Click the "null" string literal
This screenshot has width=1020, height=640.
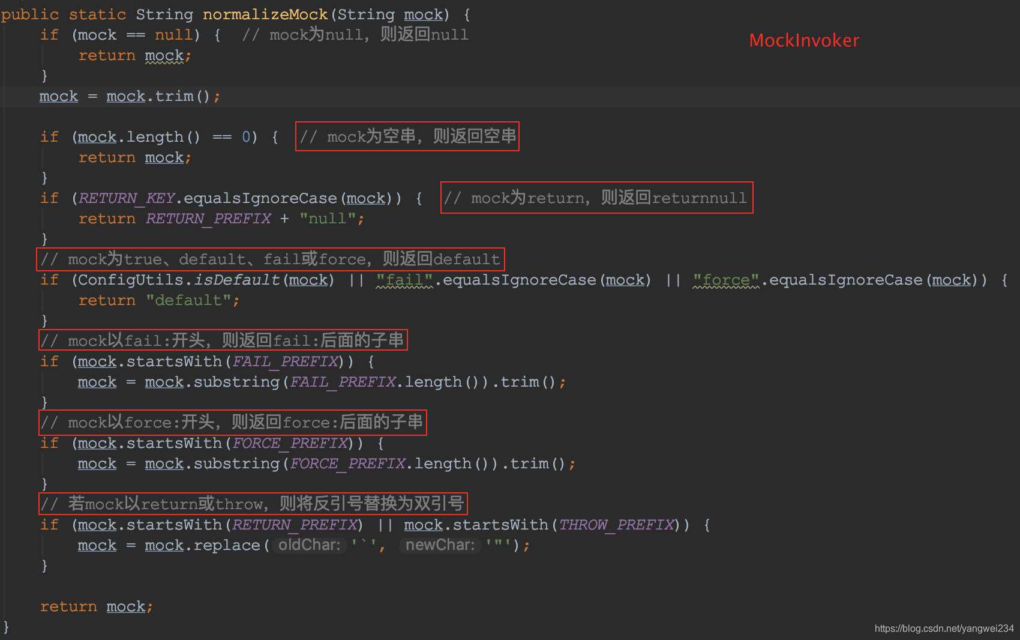pyautogui.click(x=328, y=219)
